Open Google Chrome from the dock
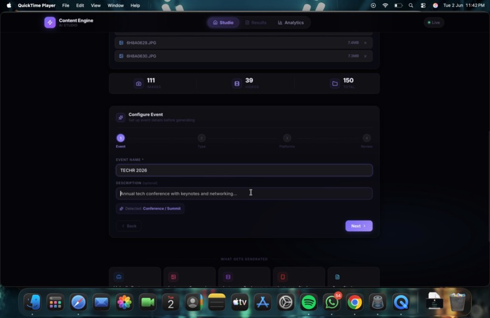The height and width of the screenshot is (318, 490). [354, 302]
